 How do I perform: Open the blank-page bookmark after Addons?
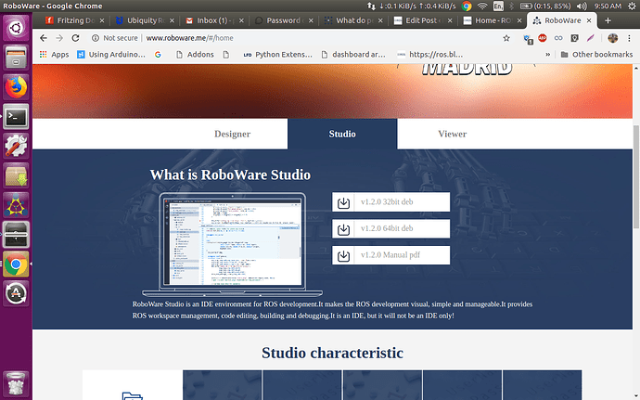coord(226,55)
